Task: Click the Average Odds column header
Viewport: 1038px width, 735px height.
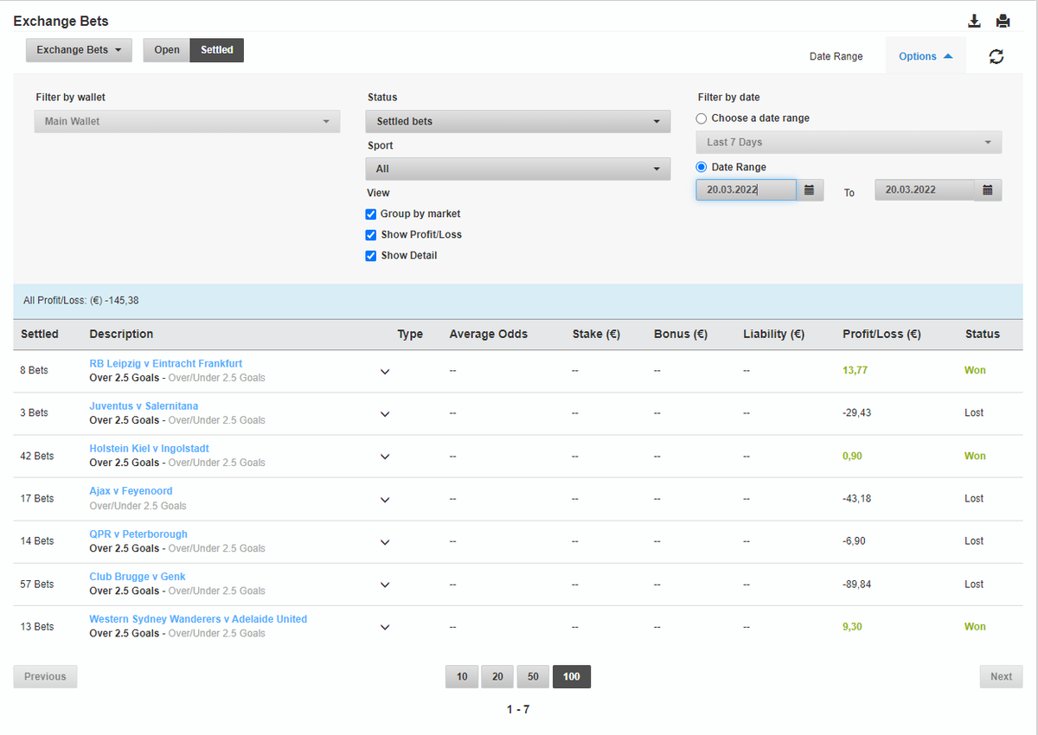Action: (488, 335)
